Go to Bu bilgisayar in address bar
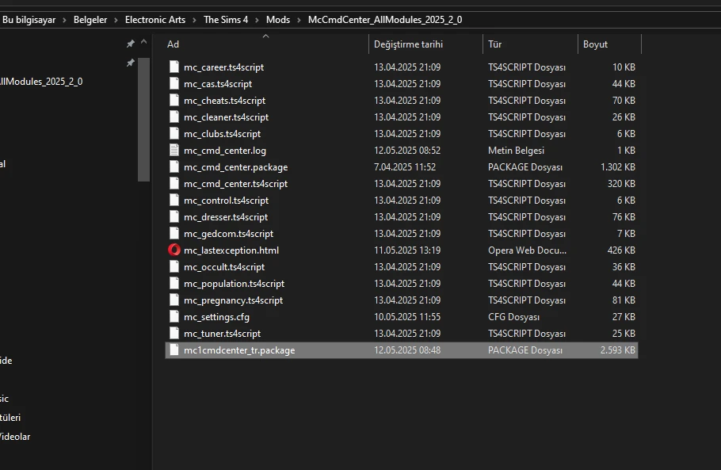Screen dimensions: 721x470 pos(29,20)
